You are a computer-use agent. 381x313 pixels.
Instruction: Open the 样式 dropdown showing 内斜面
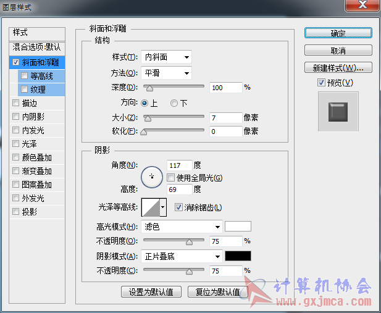[x=167, y=57]
